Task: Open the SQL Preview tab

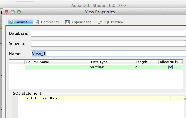Action: tap(111, 22)
